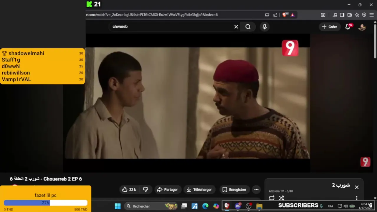Open OBS Studio taskbar icon
Image resolution: width=377 pixels, height=212 pixels.
click(x=249, y=206)
